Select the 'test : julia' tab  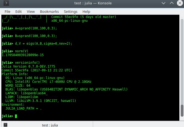pyautogui.click(x=47, y=125)
